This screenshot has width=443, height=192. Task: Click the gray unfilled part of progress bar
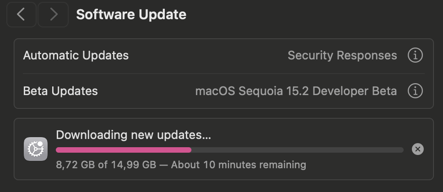click(297, 150)
